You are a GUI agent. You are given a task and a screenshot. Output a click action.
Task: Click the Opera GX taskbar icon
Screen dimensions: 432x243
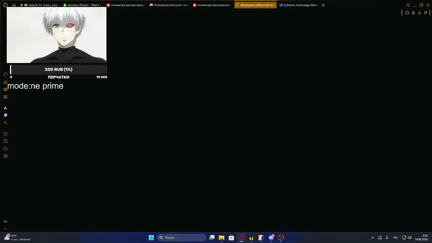coord(241,238)
